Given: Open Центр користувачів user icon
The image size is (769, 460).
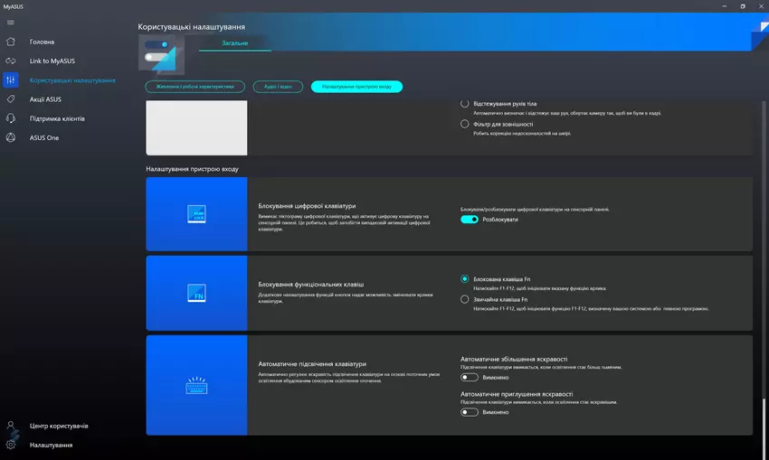Looking at the screenshot, I should click(x=11, y=426).
